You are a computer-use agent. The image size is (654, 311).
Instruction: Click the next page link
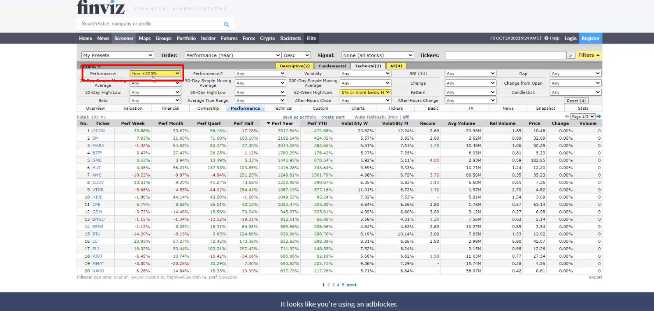[x=352, y=285]
